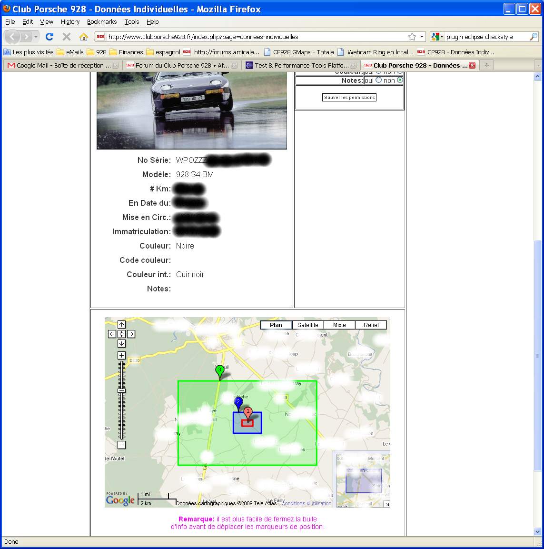This screenshot has height=549, width=544.
Task: Open the address bar history dropdown
Action: pos(422,37)
